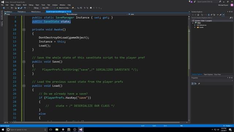Expand the Assets folder node
Screen dimensions: 234x132
click(x=195, y=27)
